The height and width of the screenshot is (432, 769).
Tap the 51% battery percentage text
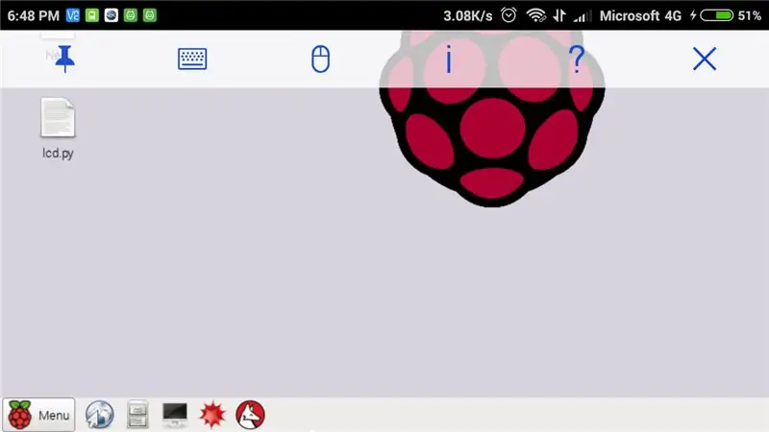click(x=750, y=15)
